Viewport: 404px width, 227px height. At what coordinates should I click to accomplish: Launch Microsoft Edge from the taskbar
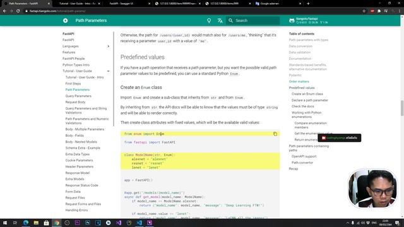click(x=26, y=223)
